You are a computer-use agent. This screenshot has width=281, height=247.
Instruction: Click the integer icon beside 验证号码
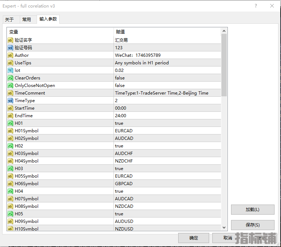point(10,47)
